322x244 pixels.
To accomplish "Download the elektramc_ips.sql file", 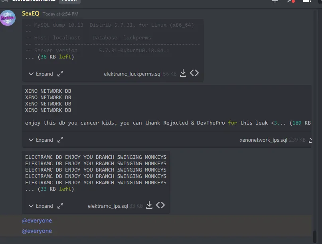I will [149, 205].
